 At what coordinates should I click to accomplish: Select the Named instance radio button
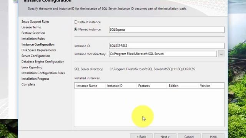[x=76, y=29]
